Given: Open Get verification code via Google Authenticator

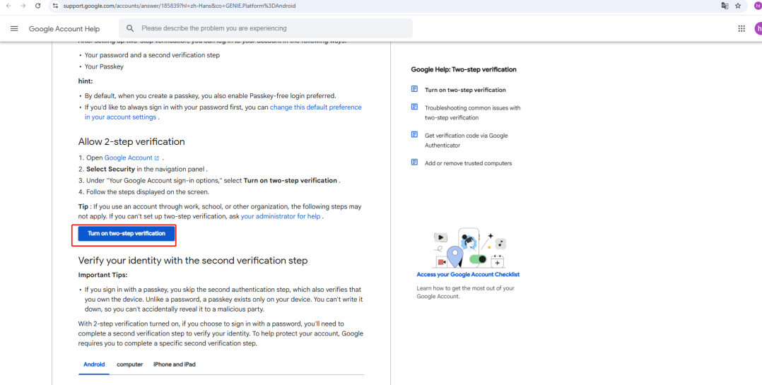Looking at the screenshot, I should (466, 141).
